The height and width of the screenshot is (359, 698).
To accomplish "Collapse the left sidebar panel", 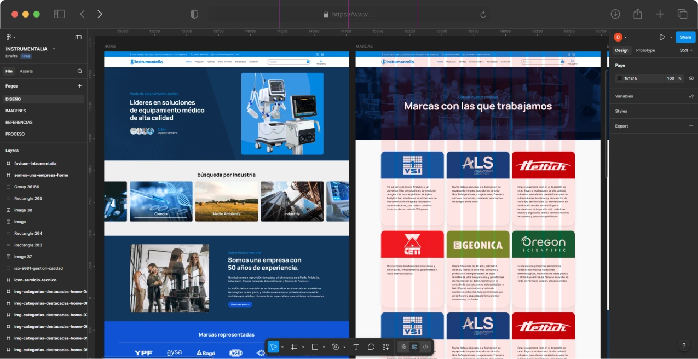I will (78, 37).
